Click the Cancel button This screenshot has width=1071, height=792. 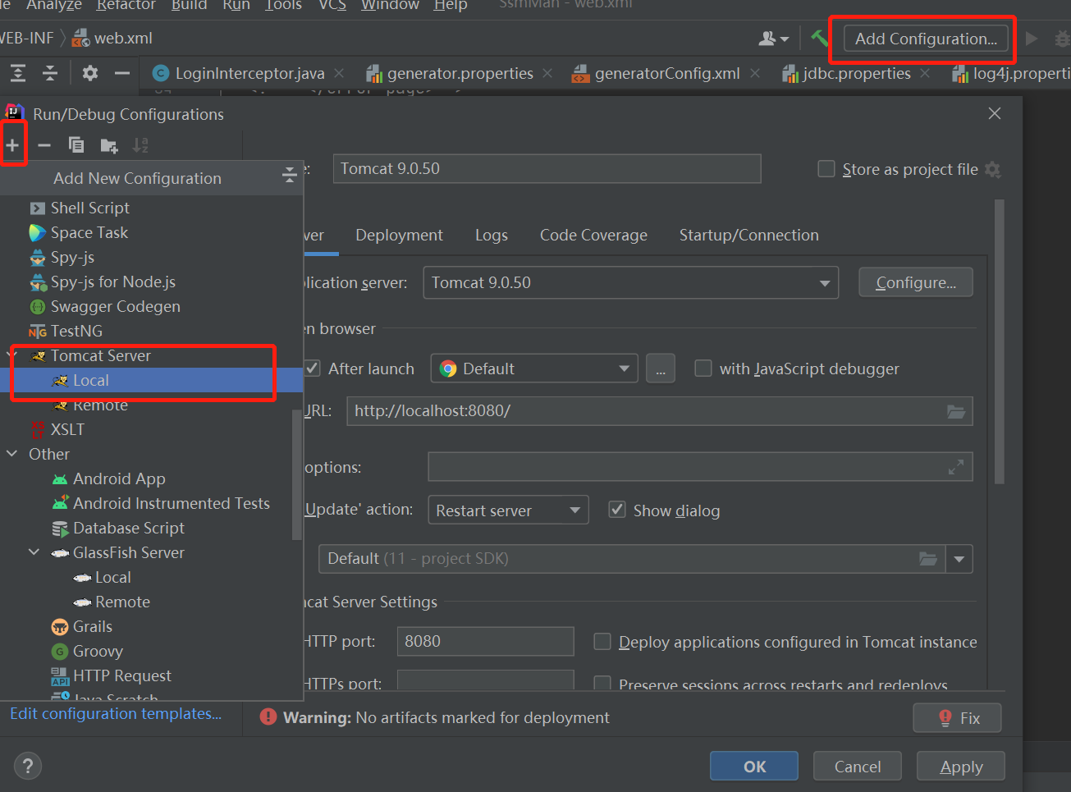click(858, 766)
